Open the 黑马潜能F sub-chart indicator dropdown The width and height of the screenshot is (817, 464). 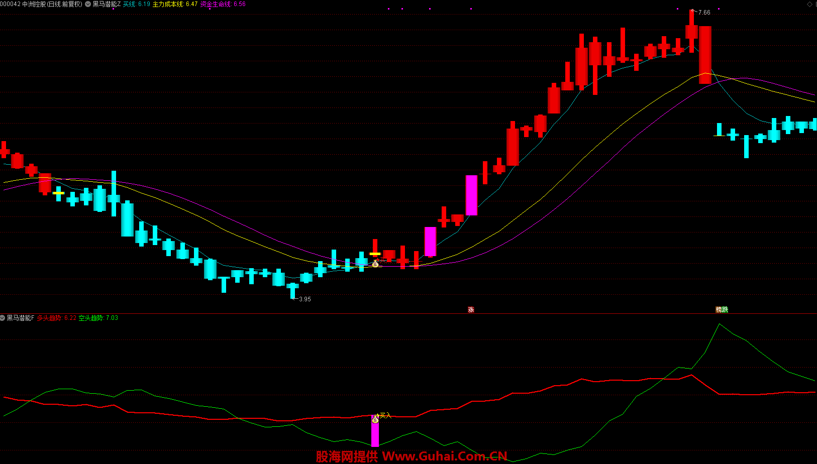tap(3, 318)
